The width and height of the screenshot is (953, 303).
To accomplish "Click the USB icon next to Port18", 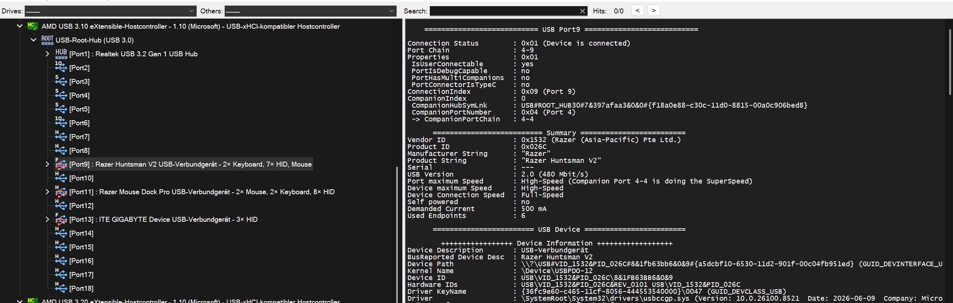I will pyautogui.click(x=61, y=288).
